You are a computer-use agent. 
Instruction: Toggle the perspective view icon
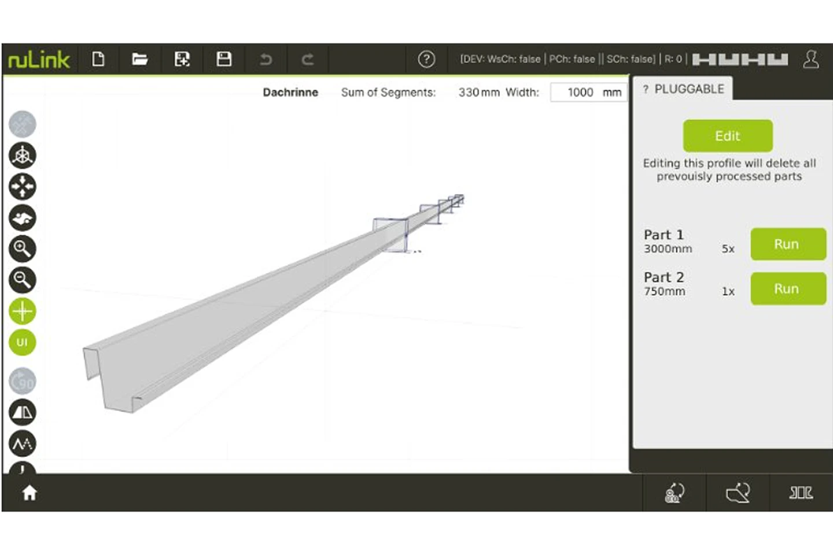(23, 412)
